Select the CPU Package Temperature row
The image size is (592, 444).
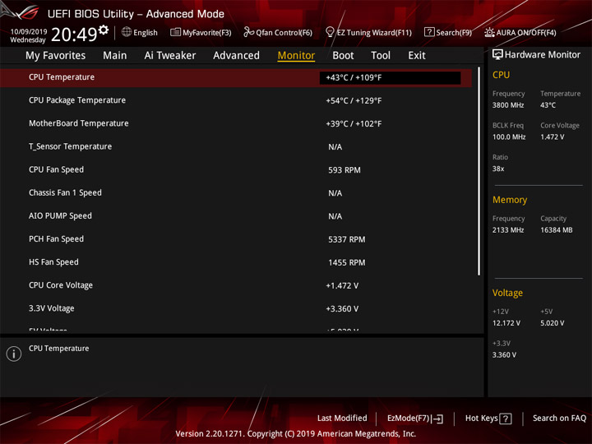[236, 100]
